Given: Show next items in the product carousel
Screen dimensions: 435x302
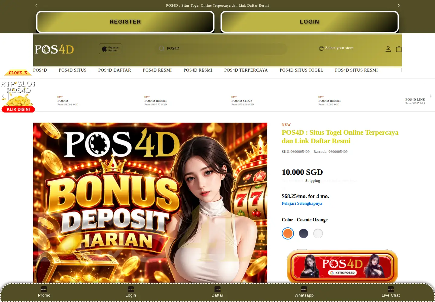Looking at the screenshot, I should click(430, 96).
